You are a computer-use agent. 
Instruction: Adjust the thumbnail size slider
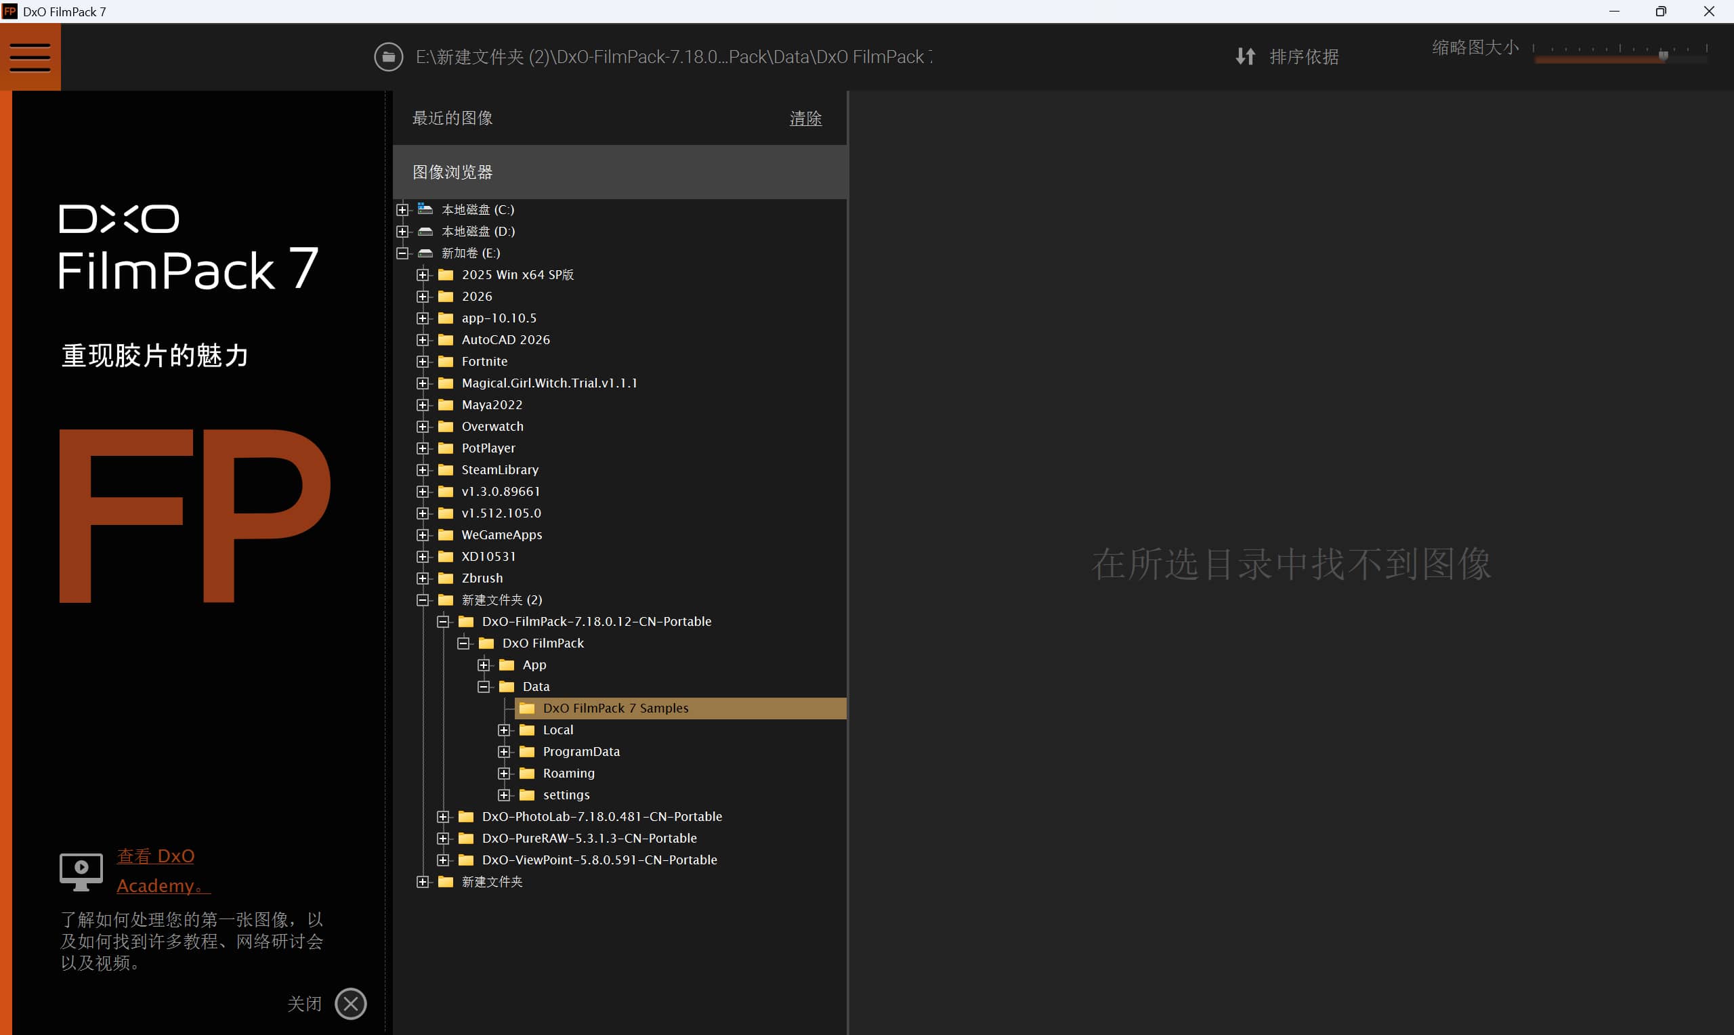tap(1663, 56)
